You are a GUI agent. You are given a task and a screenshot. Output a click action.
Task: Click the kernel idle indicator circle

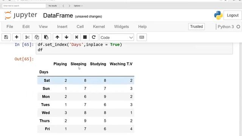tap(238, 27)
